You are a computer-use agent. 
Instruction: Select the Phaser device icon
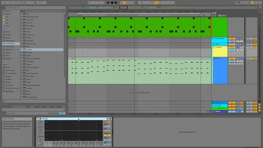(24, 94)
